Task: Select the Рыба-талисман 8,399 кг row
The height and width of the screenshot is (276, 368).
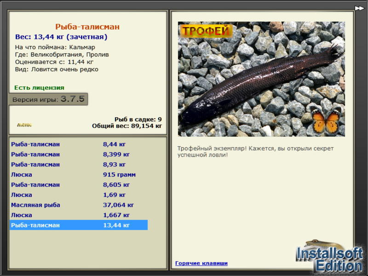Action: pyautogui.click(x=79, y=154)
